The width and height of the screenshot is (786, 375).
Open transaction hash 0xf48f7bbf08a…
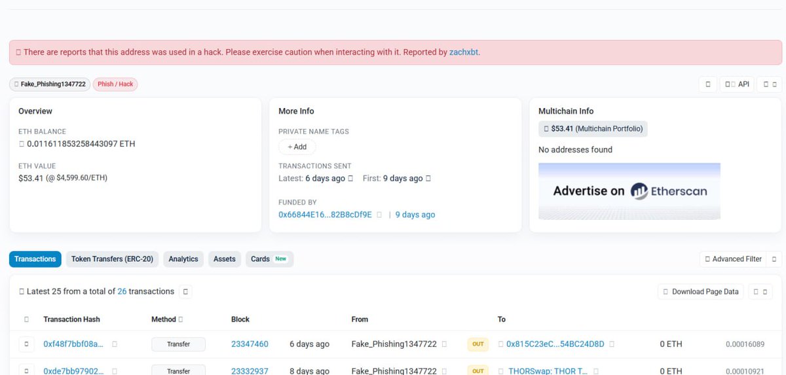tap(73, 344)
